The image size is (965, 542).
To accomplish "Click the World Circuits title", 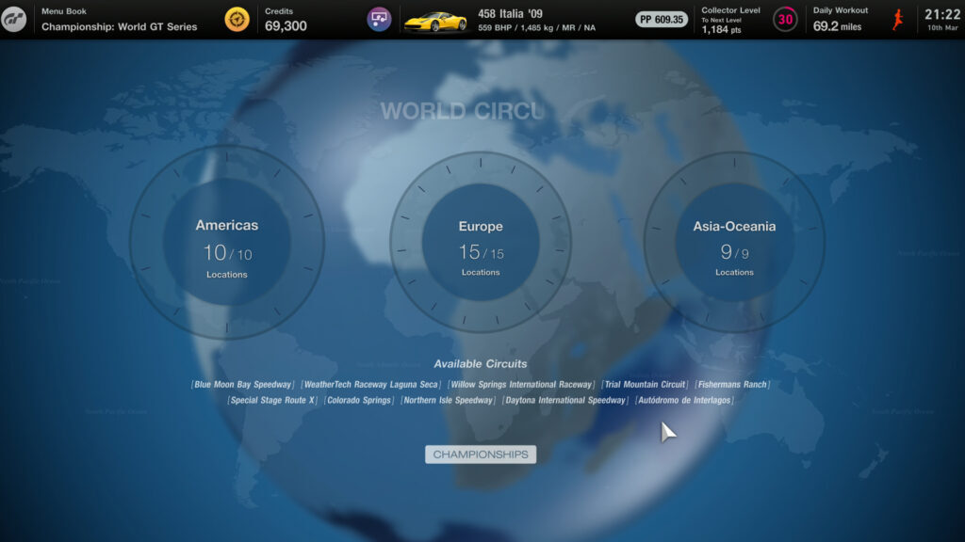I will pyautogui.click(x=462, y=111).
